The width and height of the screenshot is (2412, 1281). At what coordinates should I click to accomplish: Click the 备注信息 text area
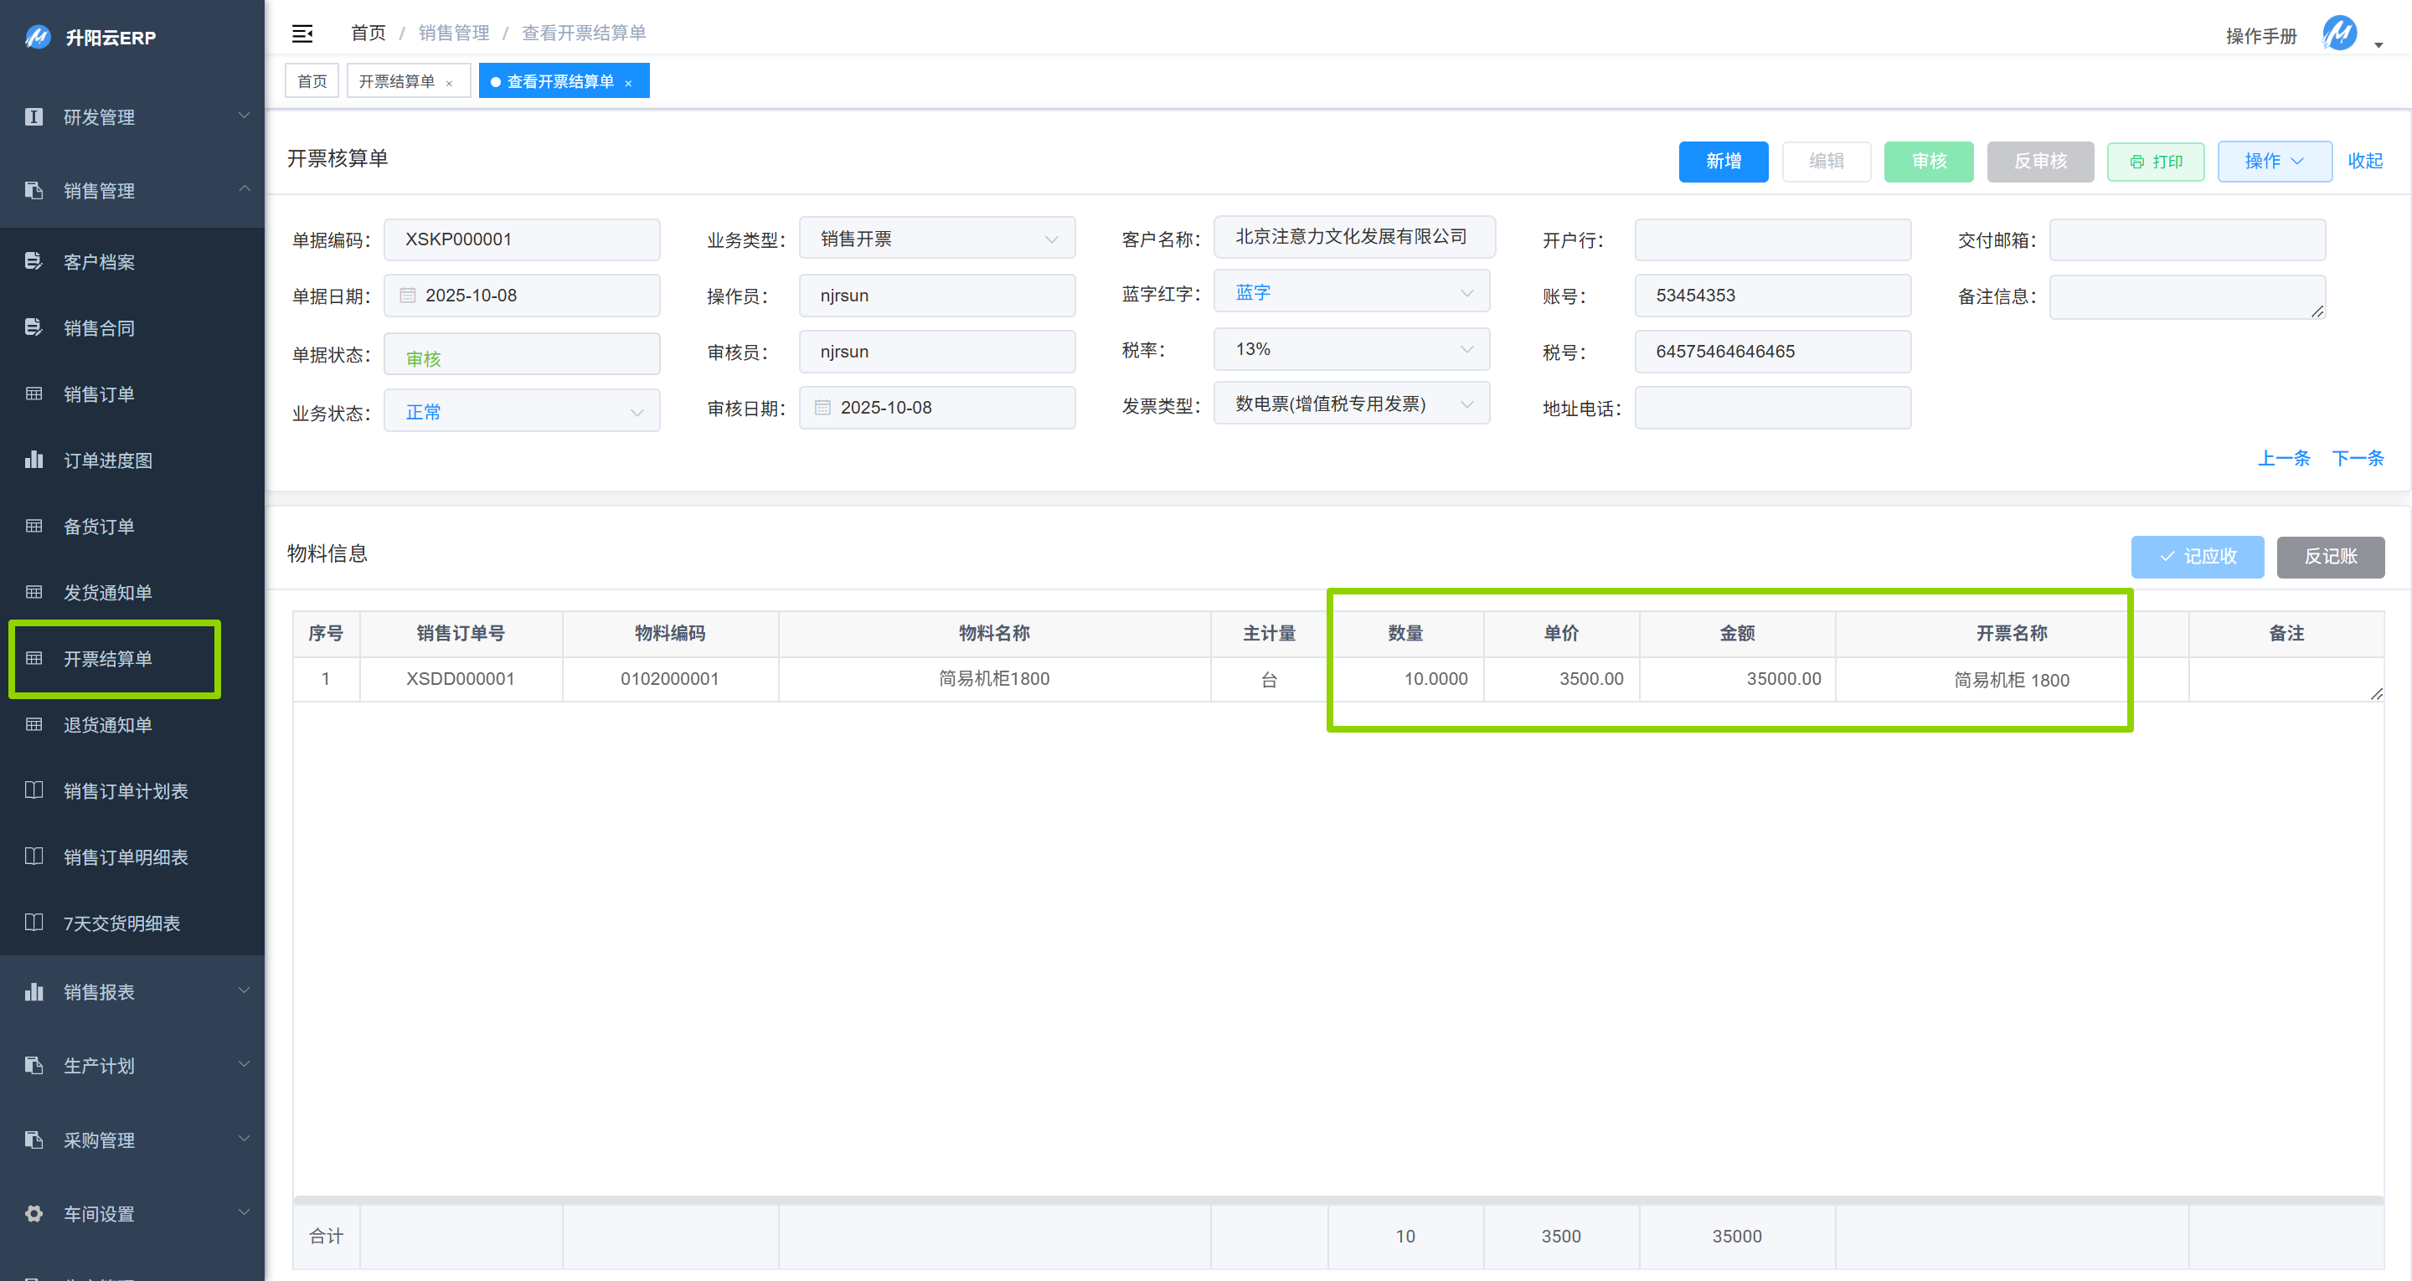2187,297
